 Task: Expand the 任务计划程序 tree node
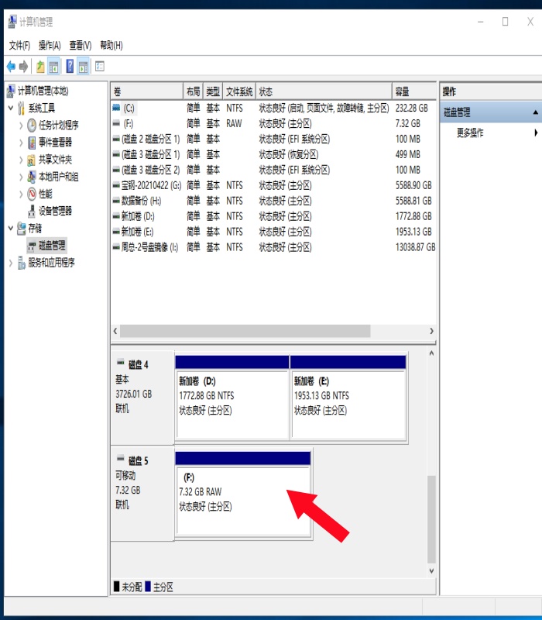tap(21, 126)
